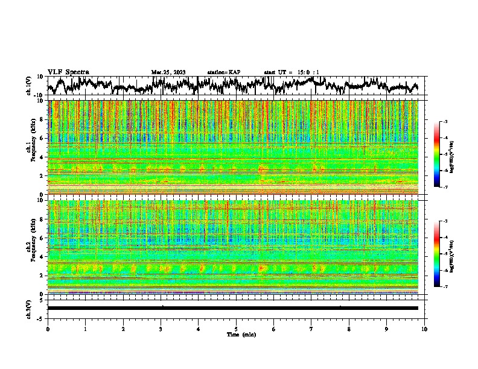Click the time axis tick label '5'
The image size is (478, 369).
point(236,329)
